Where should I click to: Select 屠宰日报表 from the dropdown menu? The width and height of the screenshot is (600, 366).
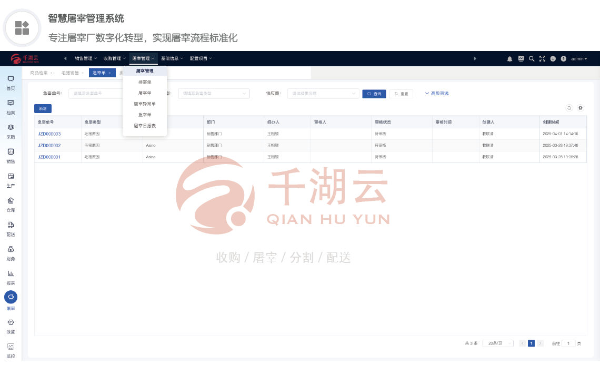[x=145, y=126]
